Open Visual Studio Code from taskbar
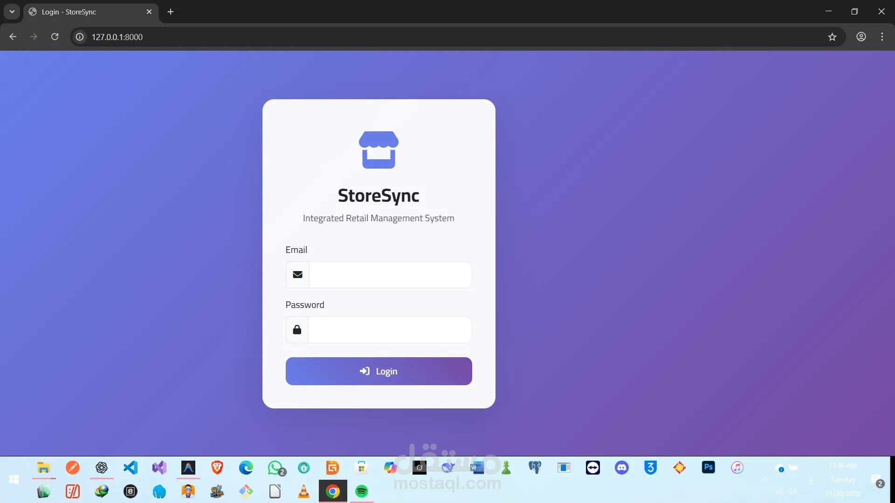This screenshot has width=895, height=503. [x=131, y=467]
